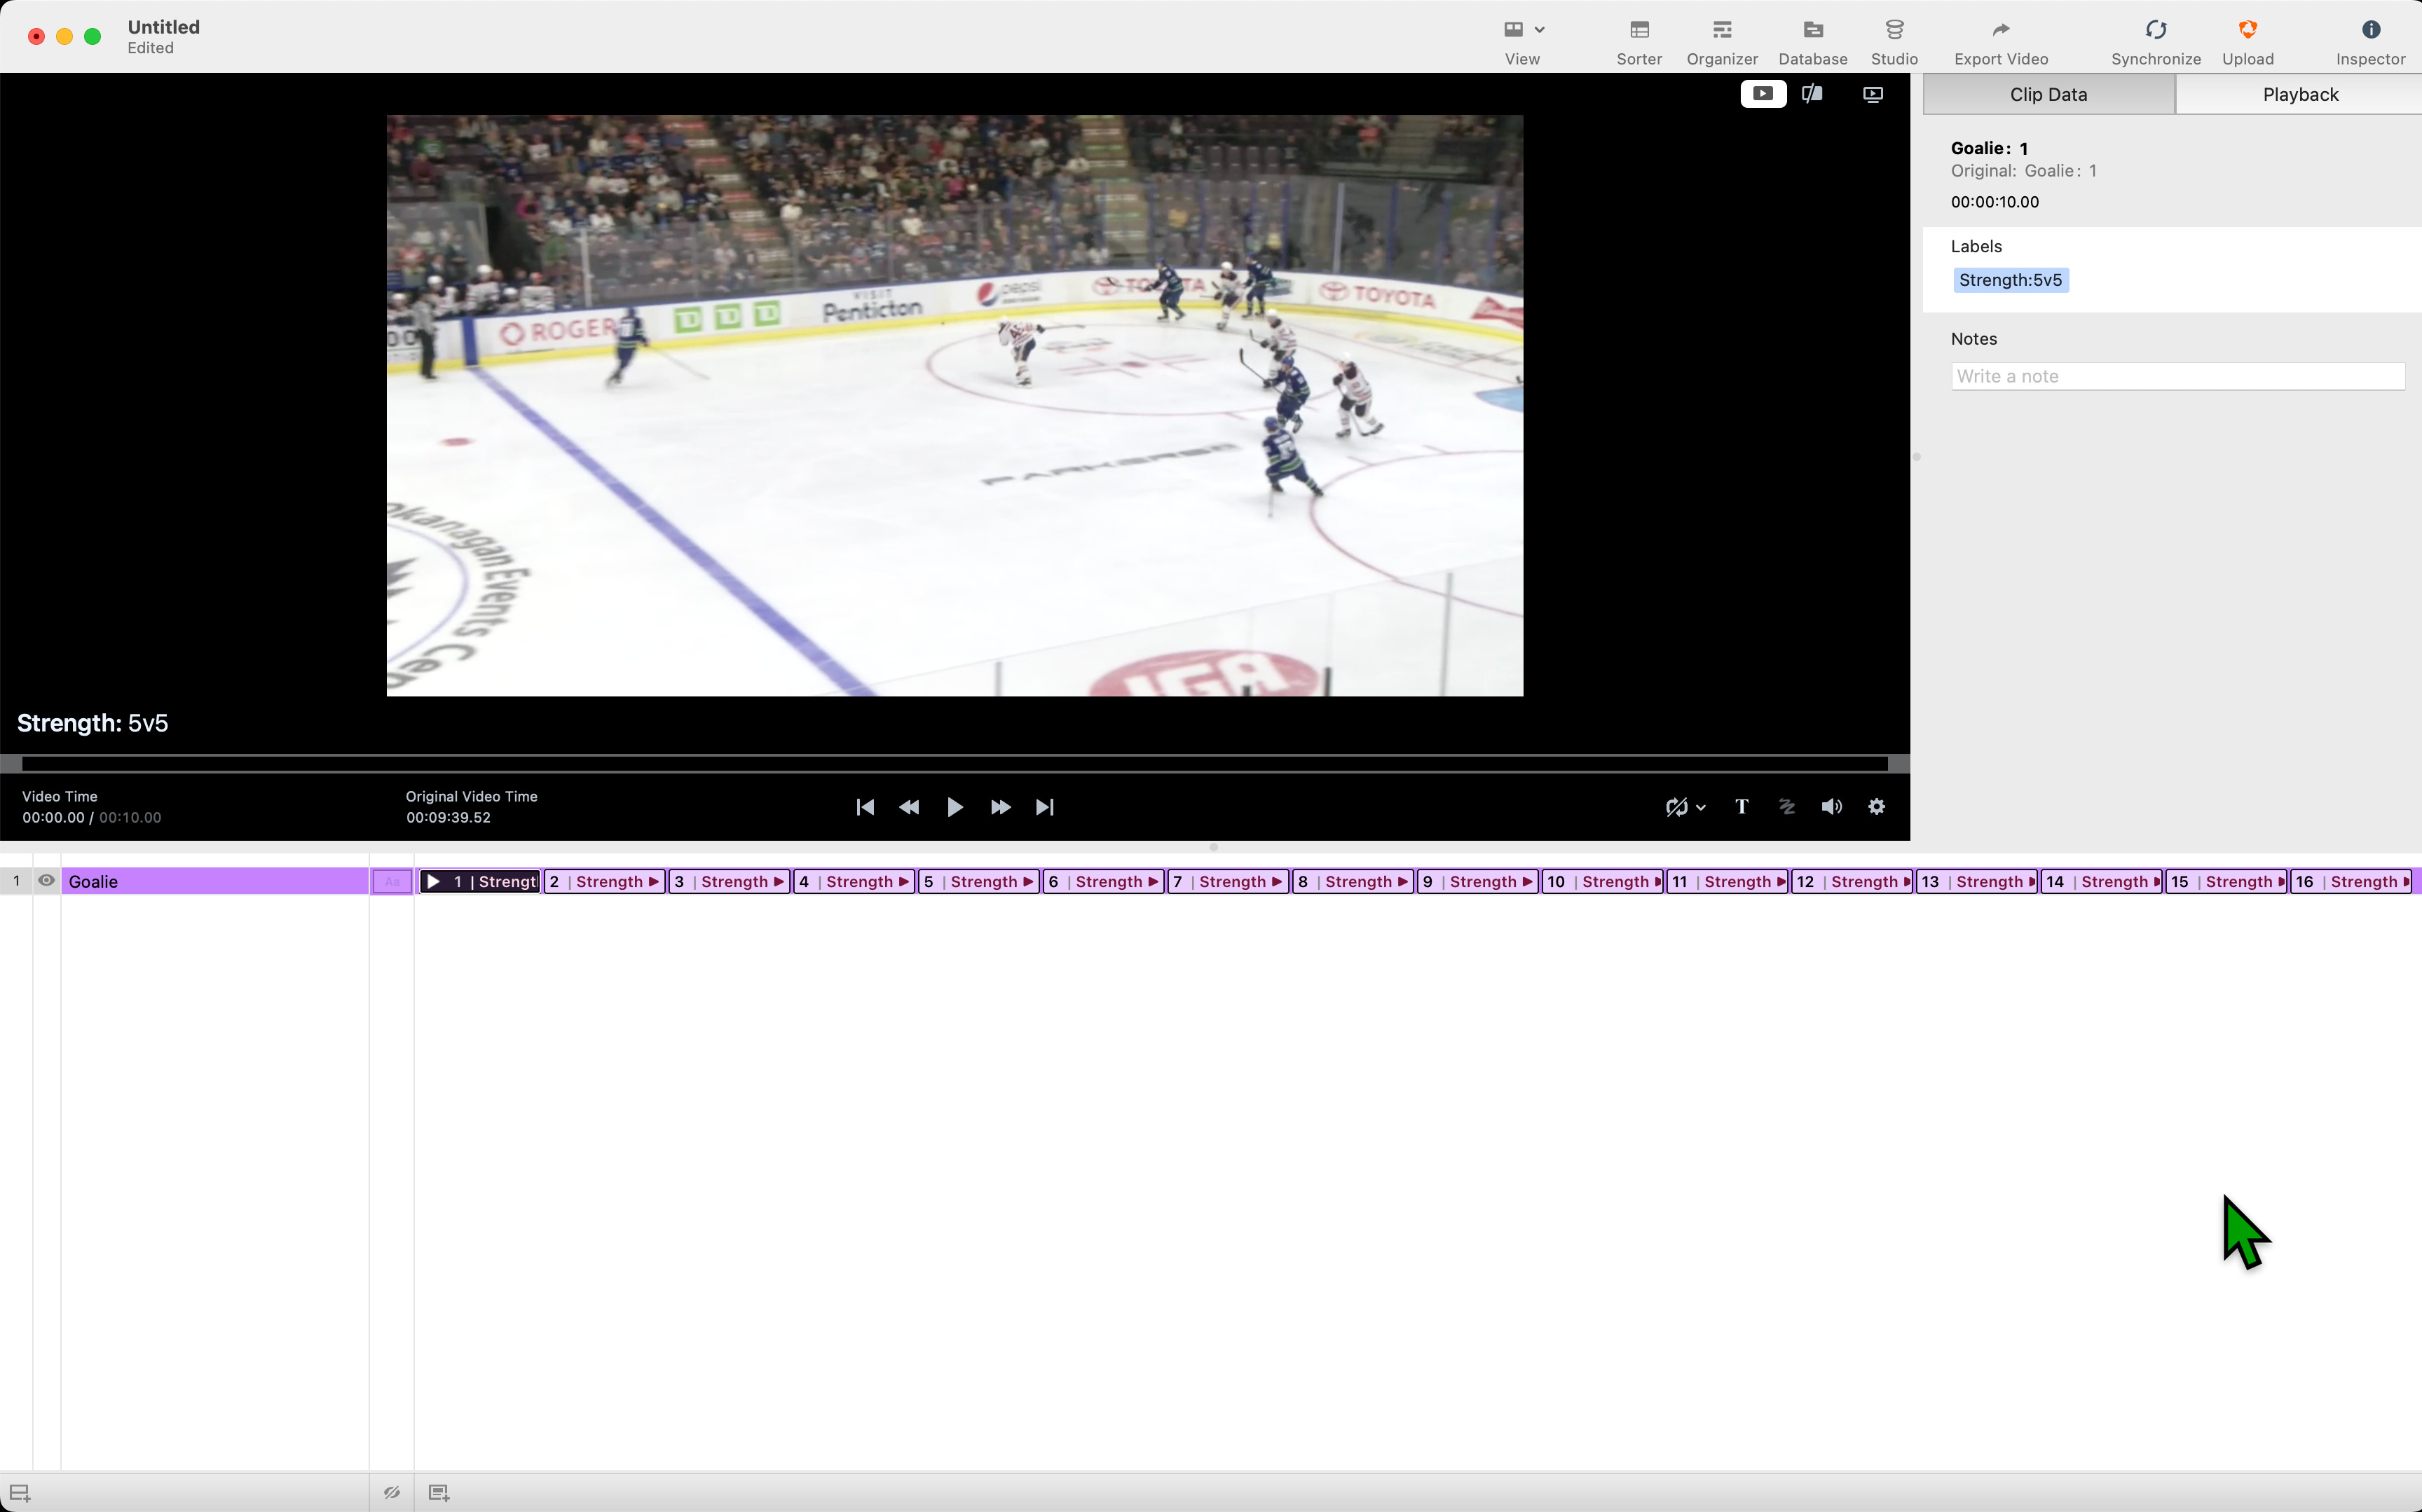Toggle the loop playback icon
This screenshot has width=2422, height=1512.
[1677, 807]
